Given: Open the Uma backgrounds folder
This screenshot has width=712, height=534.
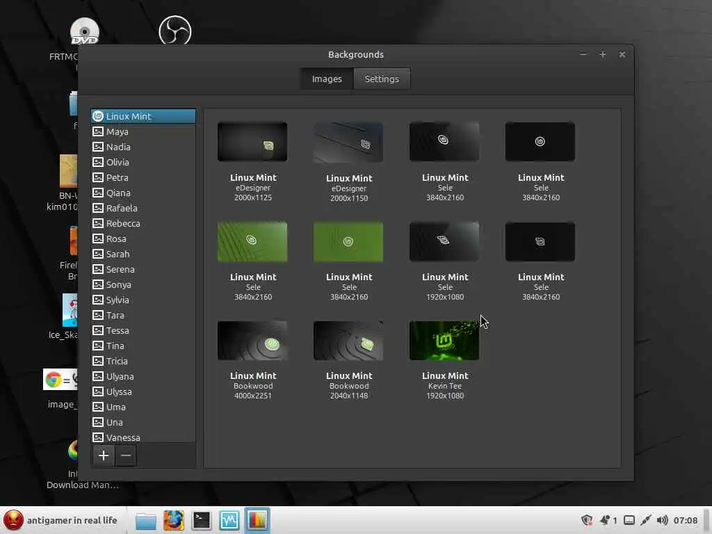Looking at the screenshot, I should tap(143, 407).
